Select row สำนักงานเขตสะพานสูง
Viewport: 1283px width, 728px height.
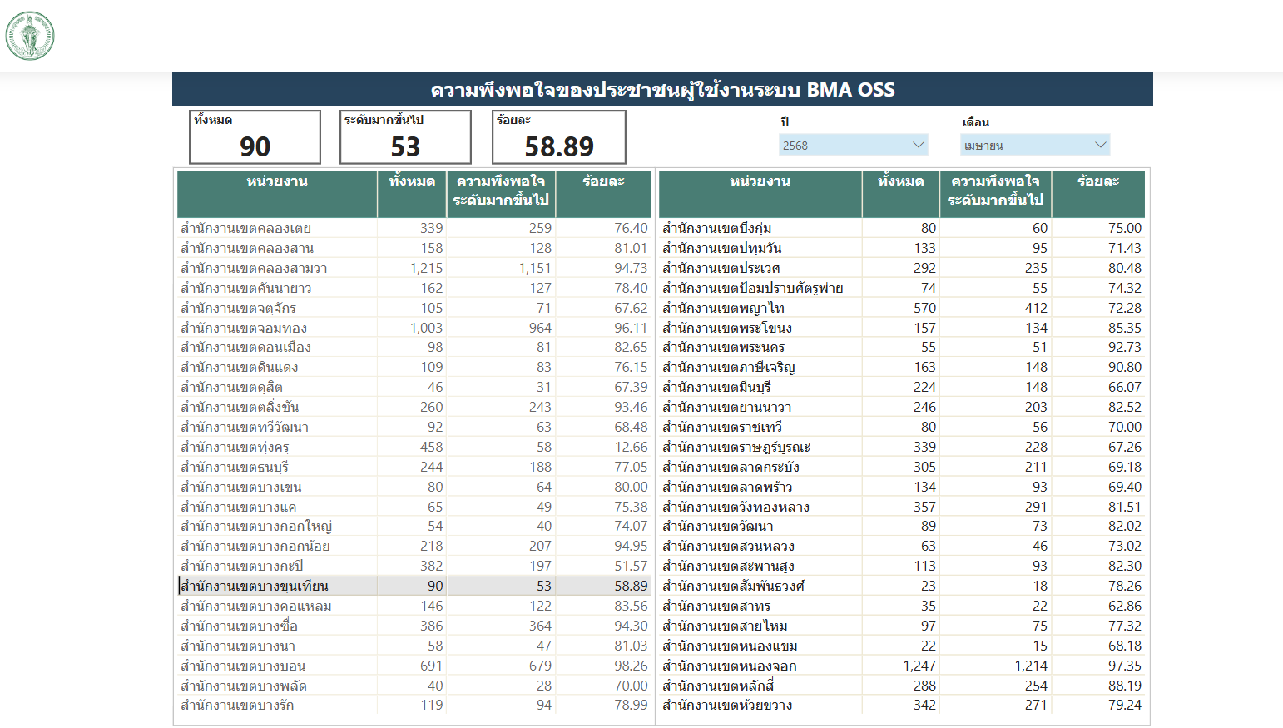pyautogui.click(x=902, y=566)
